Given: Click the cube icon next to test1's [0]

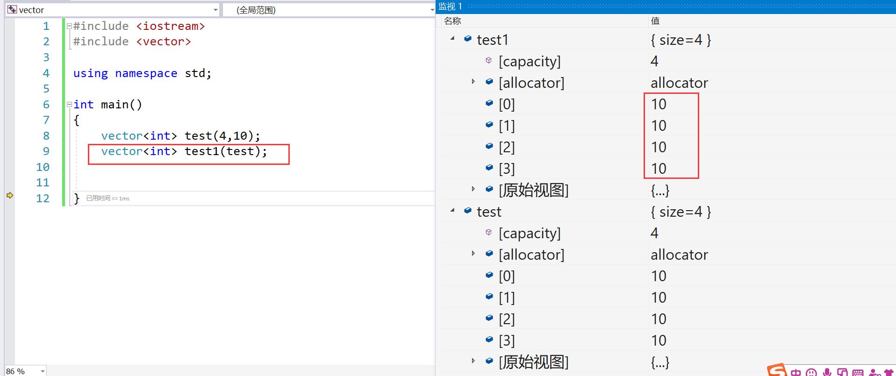Looking at the screenshot, I should coord(489,103).
